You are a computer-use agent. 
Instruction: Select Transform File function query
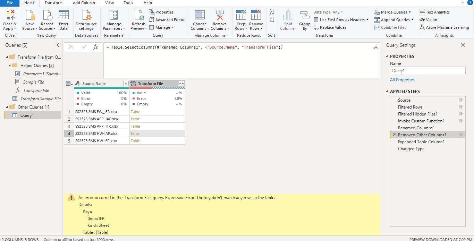[33, 90]
